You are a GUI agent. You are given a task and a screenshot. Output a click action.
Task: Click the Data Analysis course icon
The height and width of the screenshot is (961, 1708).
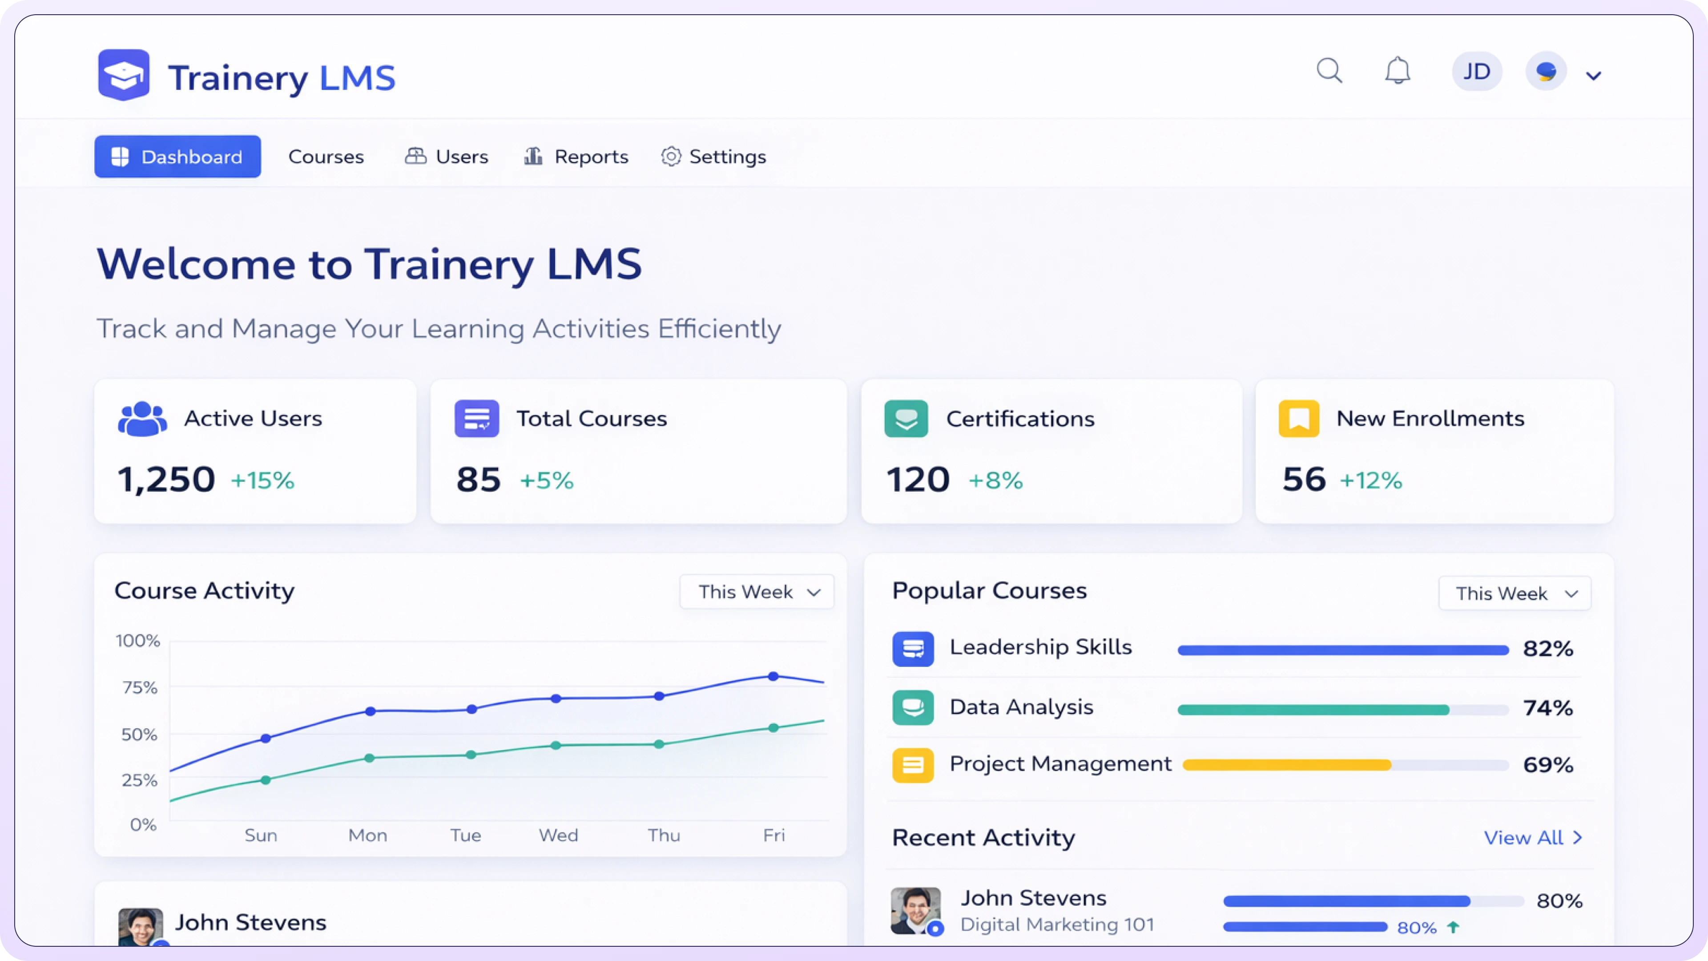click(x=914, y=707)
